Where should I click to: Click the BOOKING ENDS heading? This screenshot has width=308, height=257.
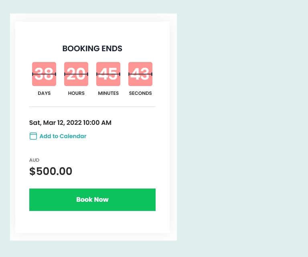92,48
